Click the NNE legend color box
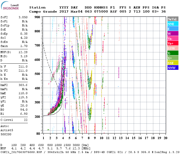The image size is (180, 154). coord(172,24)
